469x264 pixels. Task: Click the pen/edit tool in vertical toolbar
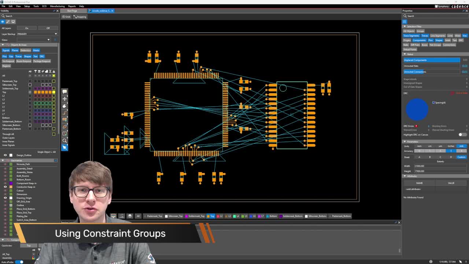pyautogui.click(x=64, y=126)
